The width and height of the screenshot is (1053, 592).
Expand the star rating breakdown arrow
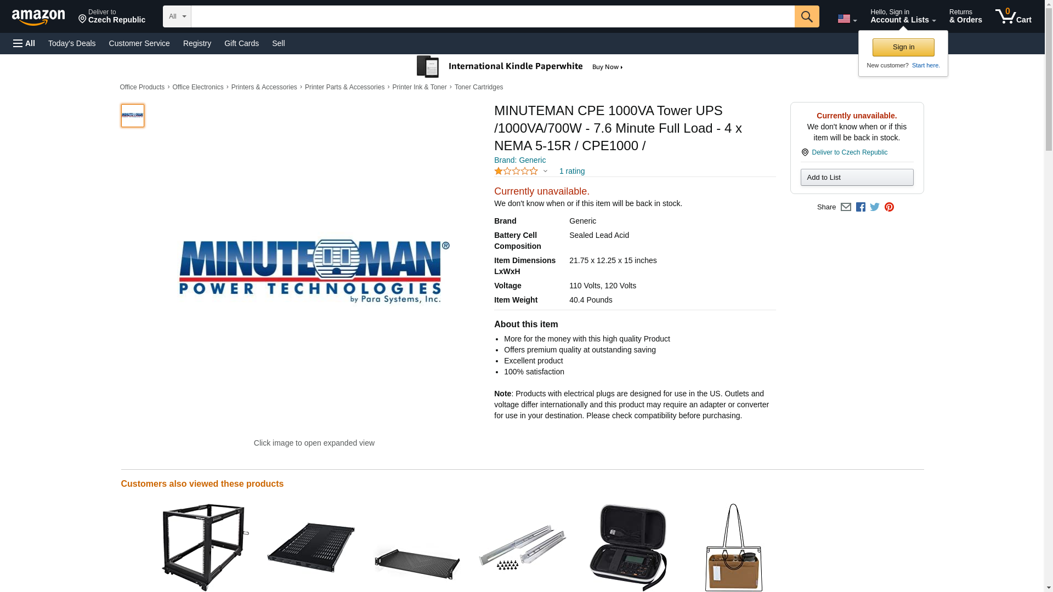coord(545,171)
